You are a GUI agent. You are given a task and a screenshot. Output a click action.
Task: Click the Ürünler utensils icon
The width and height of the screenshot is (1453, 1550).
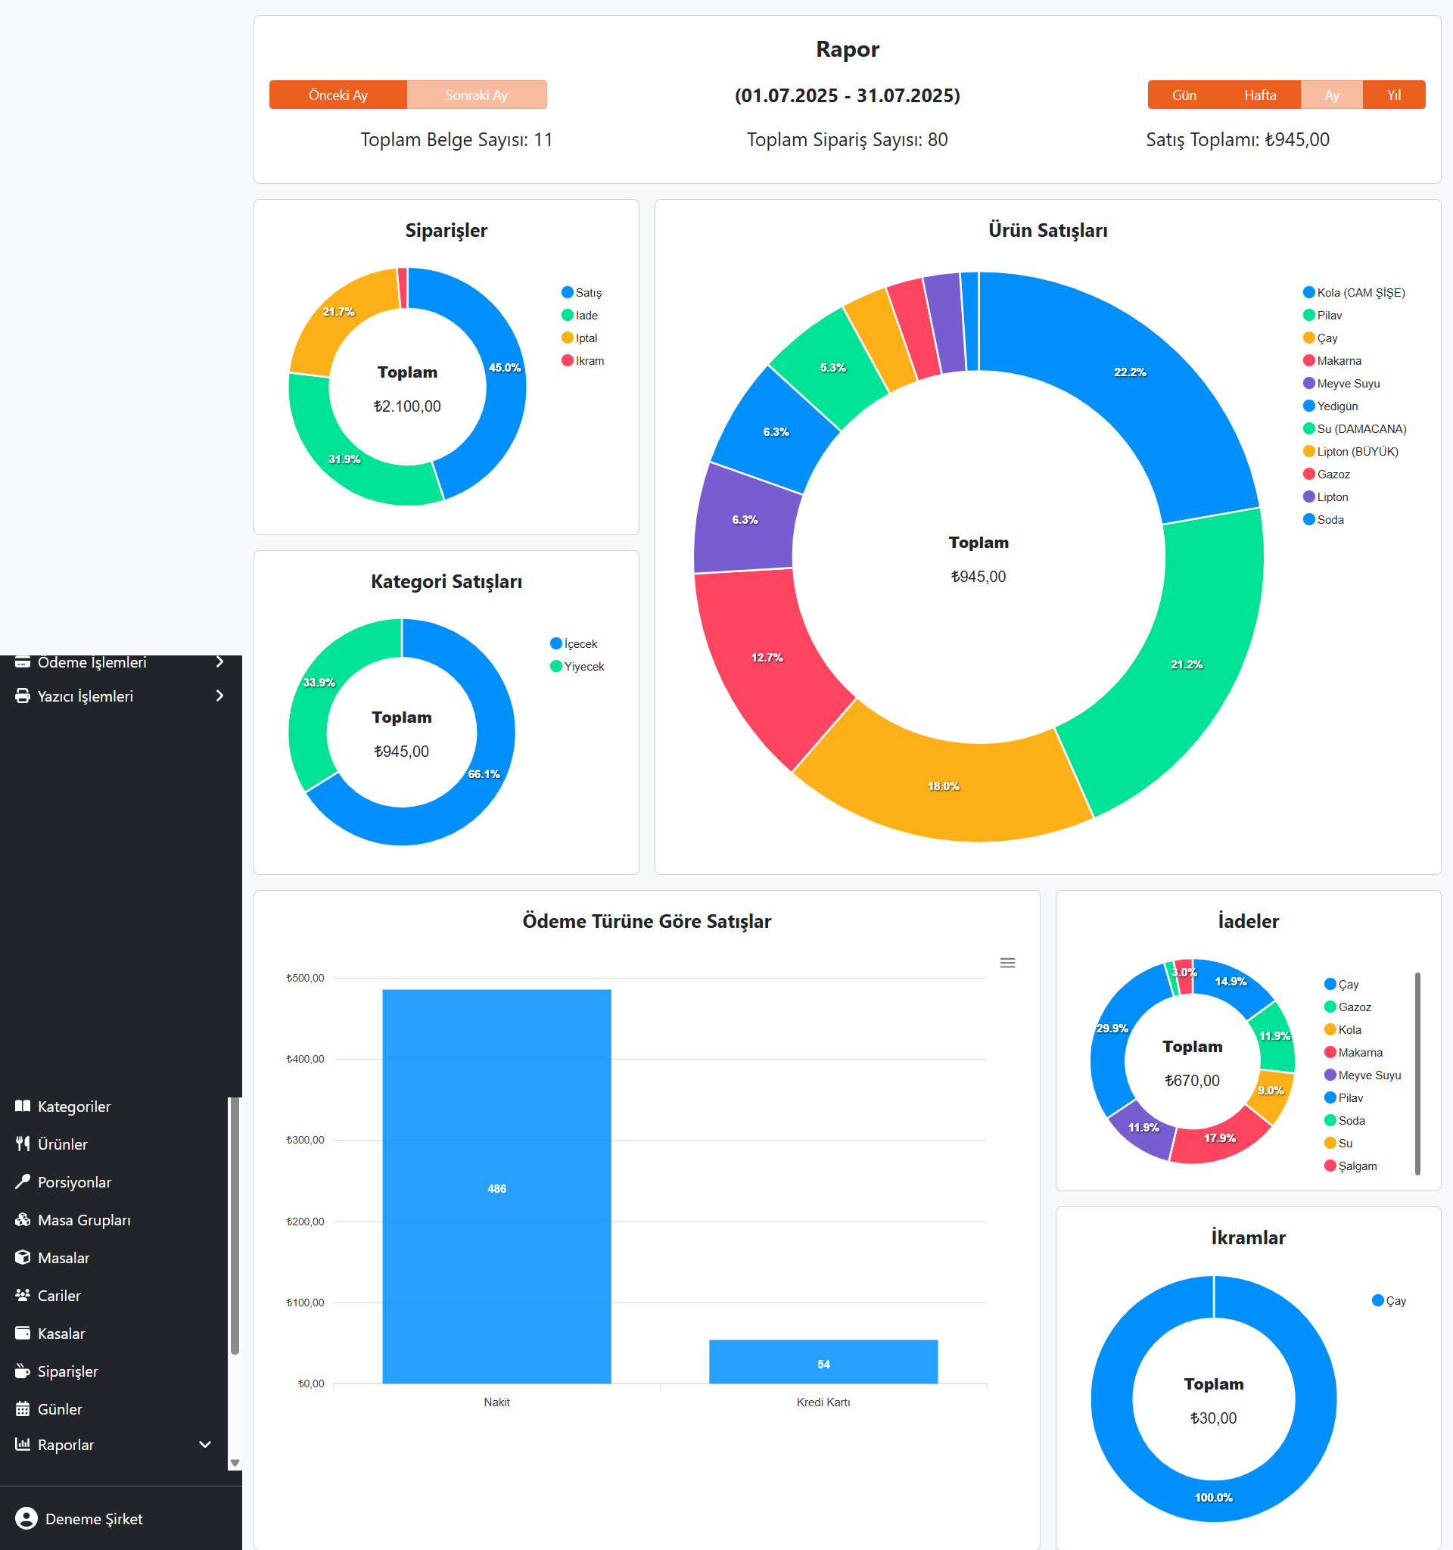point(23,1143)
